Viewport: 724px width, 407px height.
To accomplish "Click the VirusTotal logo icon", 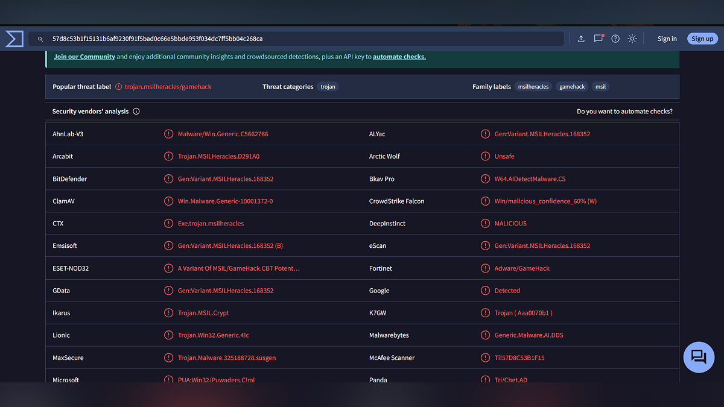I will (x=14, y=39).
